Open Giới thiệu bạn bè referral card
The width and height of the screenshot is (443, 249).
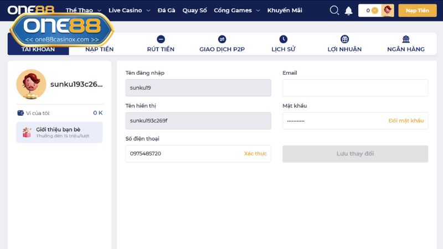[x=59, y=132]
